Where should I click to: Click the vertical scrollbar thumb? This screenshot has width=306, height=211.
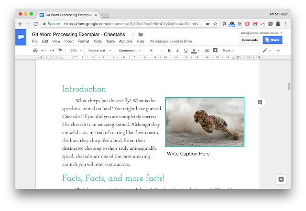[289, 87]
